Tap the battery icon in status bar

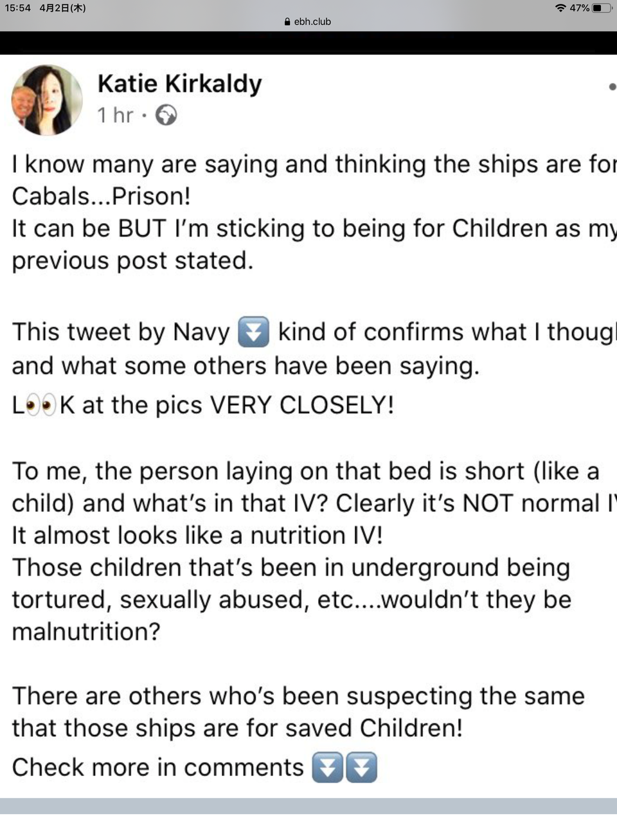[x=601, y=8]
